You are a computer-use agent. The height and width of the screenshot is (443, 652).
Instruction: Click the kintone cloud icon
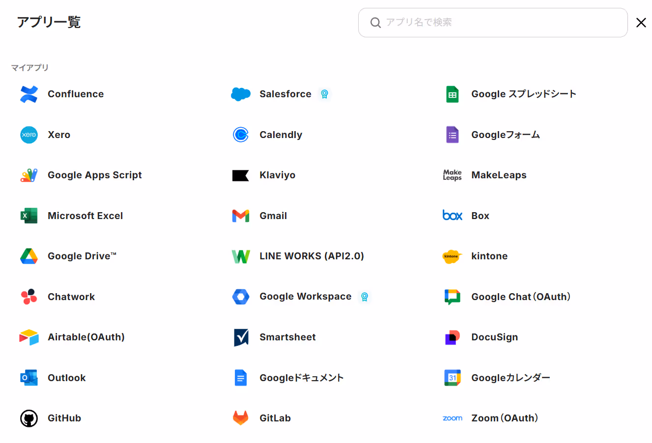452,256
